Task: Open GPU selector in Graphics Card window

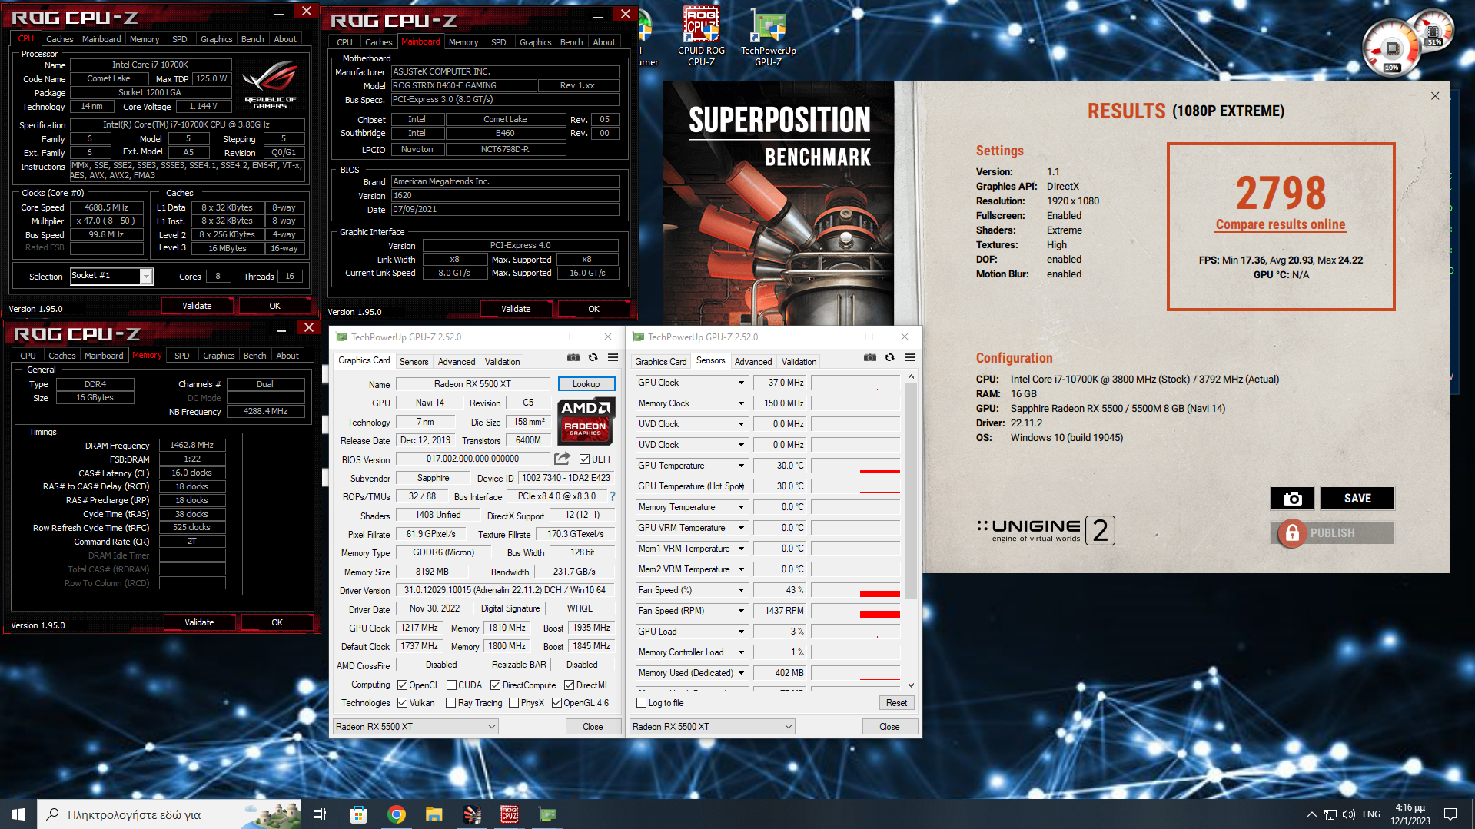Action: point(416,727)
